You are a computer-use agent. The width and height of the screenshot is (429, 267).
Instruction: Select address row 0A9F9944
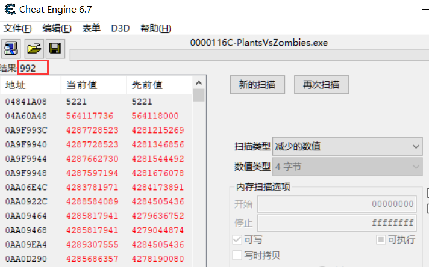click(96, 159)
